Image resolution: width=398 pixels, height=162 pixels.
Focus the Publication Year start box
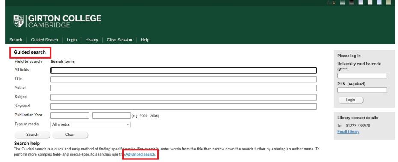tap(70, 115)
